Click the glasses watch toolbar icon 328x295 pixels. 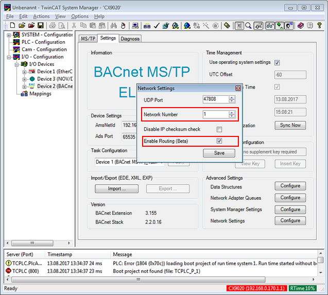(x=270, y=26)
